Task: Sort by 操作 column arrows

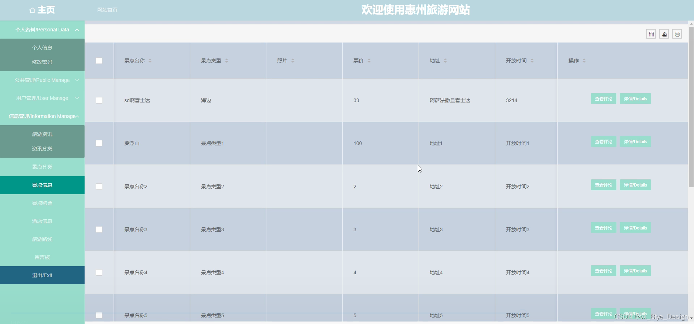Action: point(584,61)
